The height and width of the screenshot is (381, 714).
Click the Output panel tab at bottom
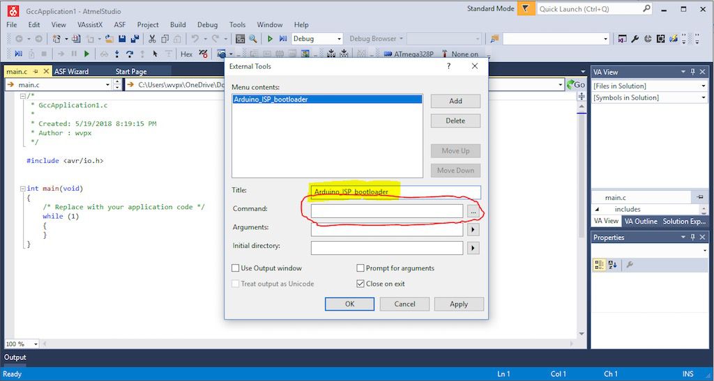[15, 357]
